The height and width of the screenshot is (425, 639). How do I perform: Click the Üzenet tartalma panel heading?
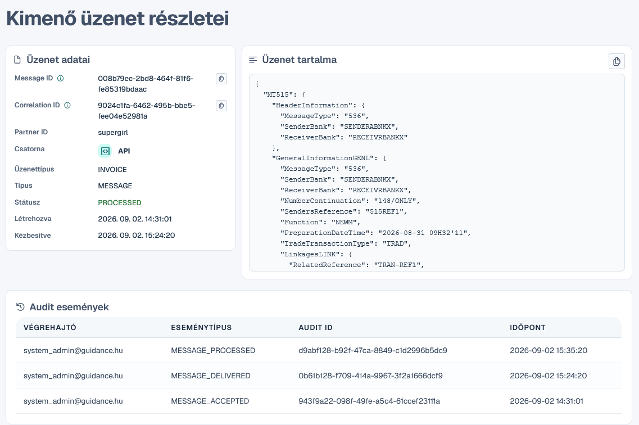click(x=300, y=60)
